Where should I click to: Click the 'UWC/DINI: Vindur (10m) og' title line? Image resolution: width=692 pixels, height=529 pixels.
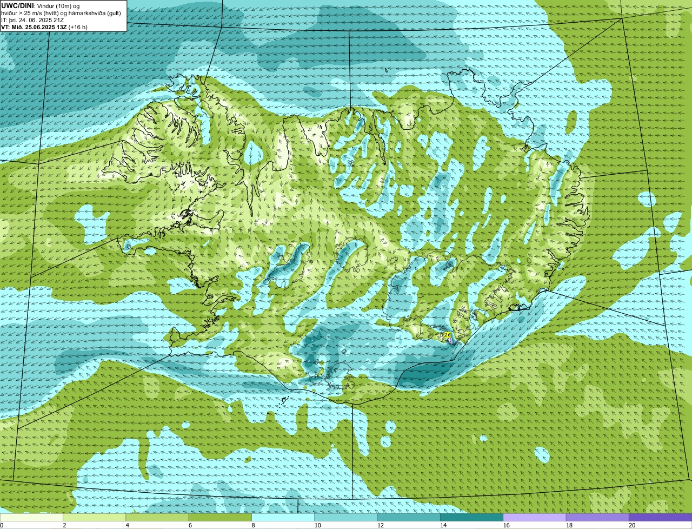pyautogui.click(x=41, y=5)
